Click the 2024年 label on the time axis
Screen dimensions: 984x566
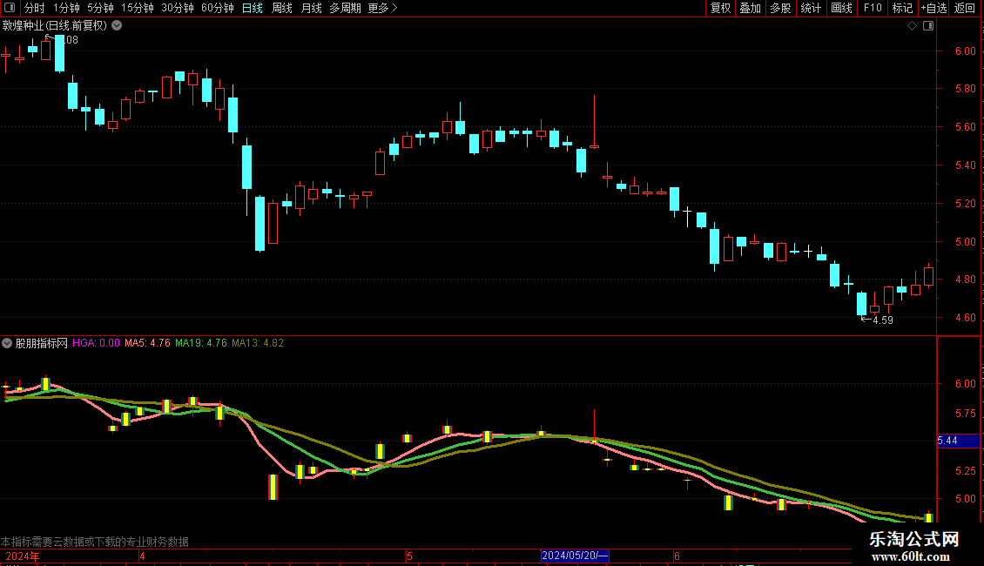(x=23, y=556)
